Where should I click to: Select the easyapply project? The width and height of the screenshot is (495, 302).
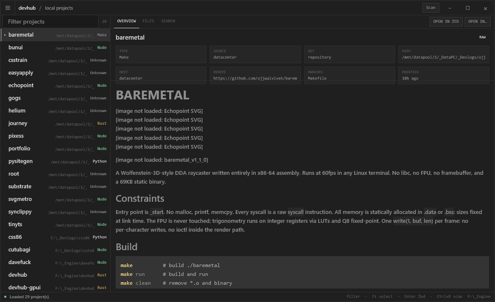pos(56,72)
